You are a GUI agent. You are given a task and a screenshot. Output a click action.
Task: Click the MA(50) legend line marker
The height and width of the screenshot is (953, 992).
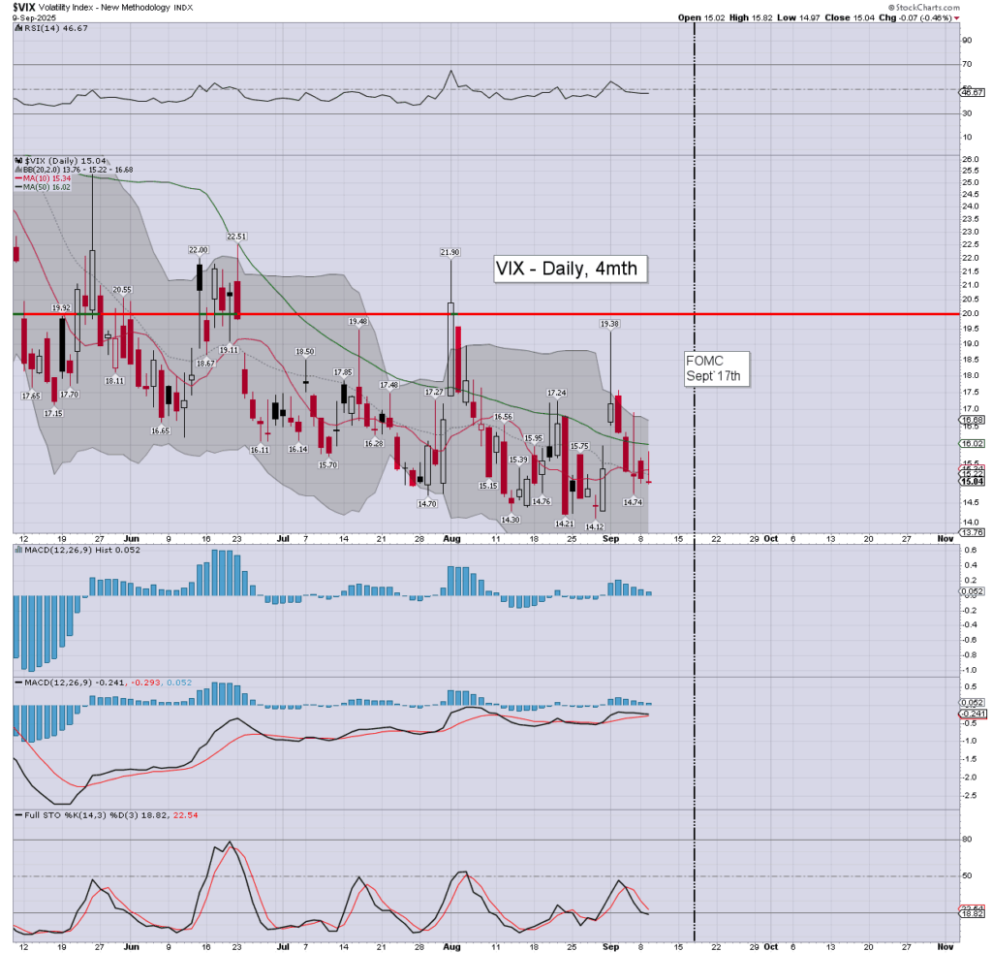click(17, 188)
